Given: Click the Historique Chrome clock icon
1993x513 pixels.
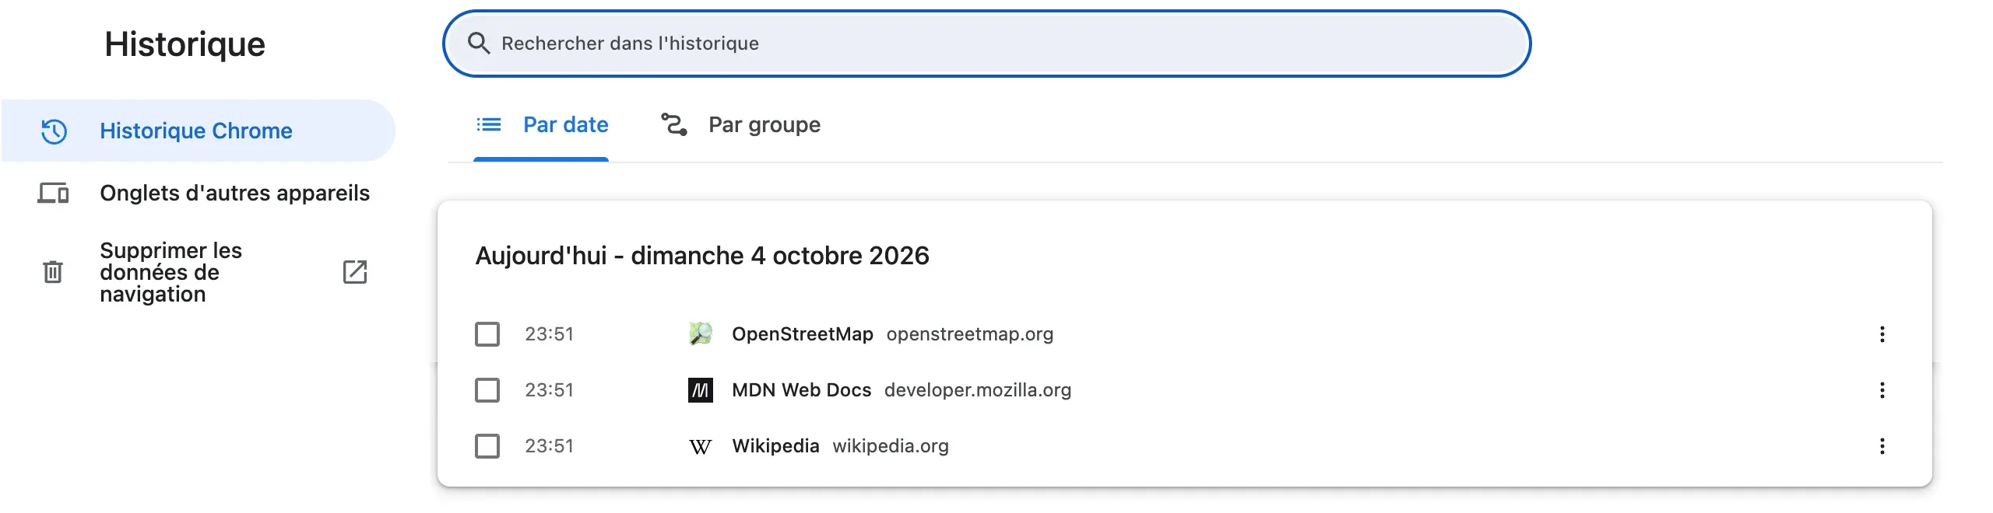Looking at the screenshot, I should (x=54, y=131).
